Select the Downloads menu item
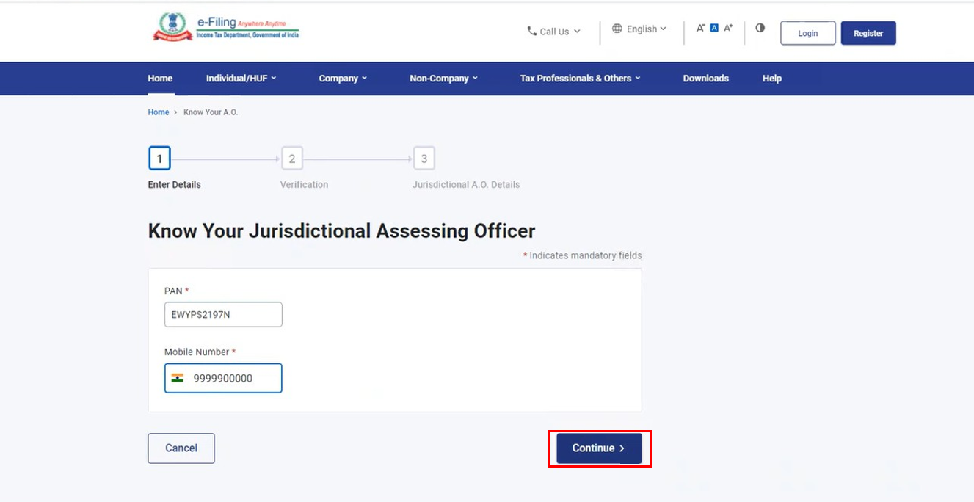 click(705, 78)
